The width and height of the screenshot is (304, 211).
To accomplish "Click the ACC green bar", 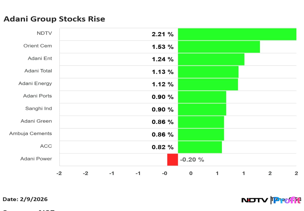I will 200,147.
